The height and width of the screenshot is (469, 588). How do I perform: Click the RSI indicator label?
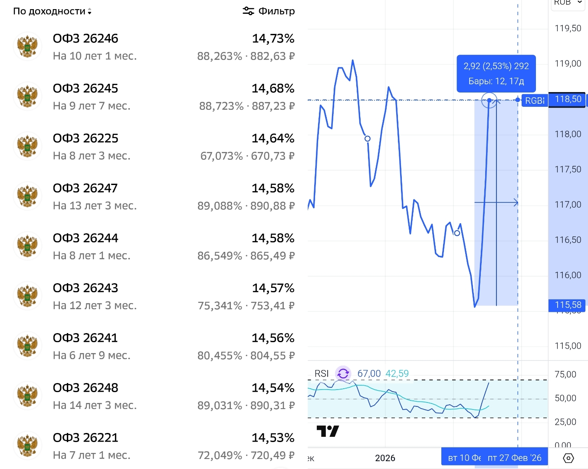[322, 373]
